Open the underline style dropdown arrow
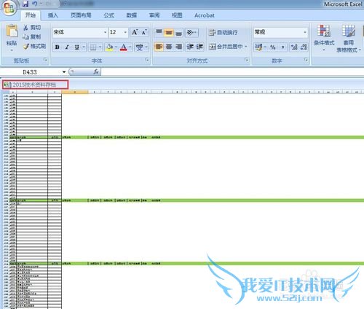This screenshot has width=364, height=309. click(x=84, y=47)
